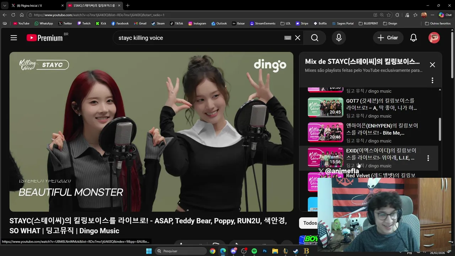Screen dimensions: 455x256
Task: Close the Página Inicial / X tab
Action: pyautogui.click(x=63, y=5)
